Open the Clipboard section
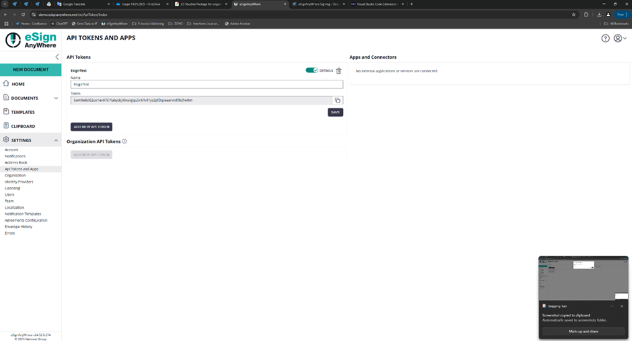Viewport: 632px width, 341px height. (23, 126)
